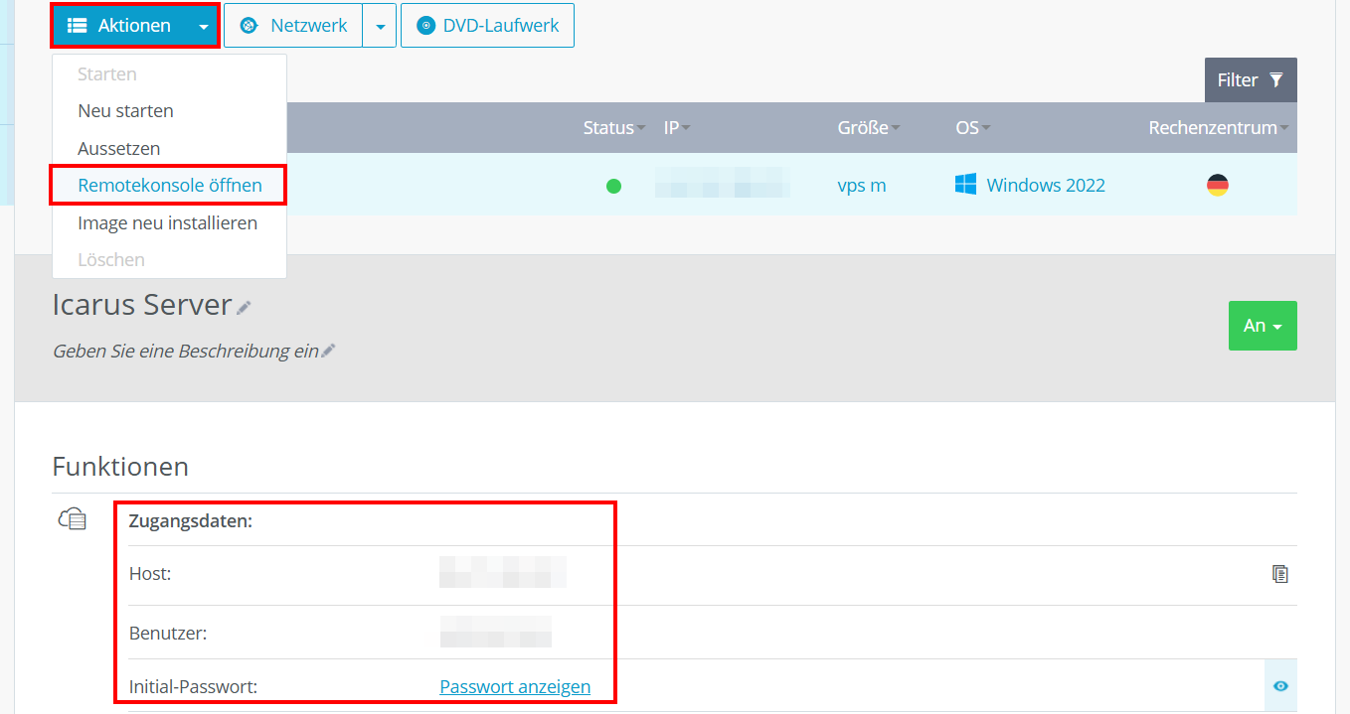Click the Filter funnel icon
The height and width of the screenshot is (714, 1350).
coord(1276,79)
